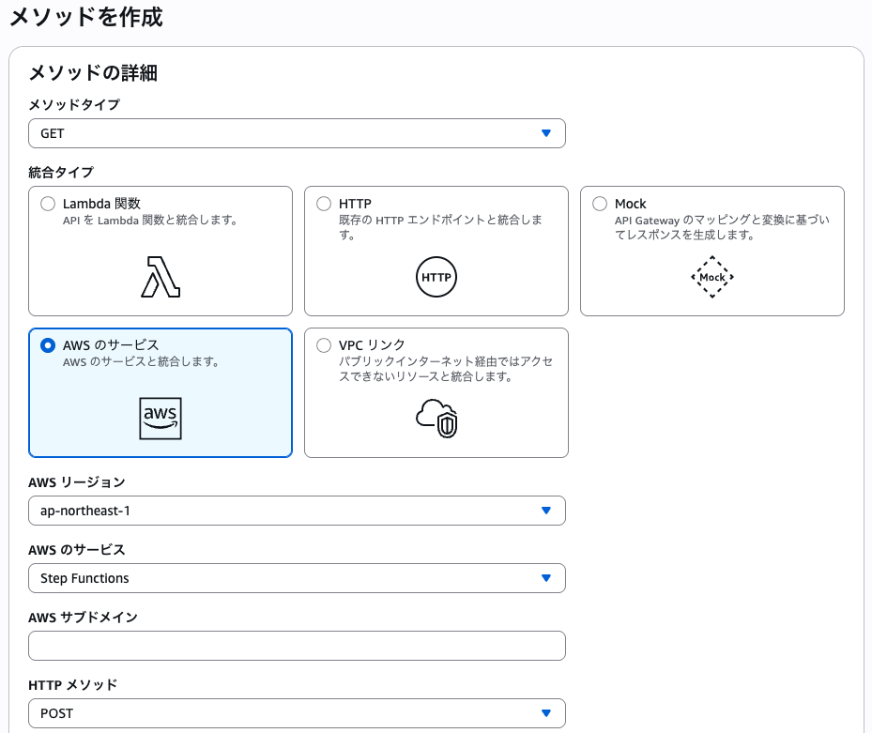Focus the AWS サブドメイン input field
This screenshot has height=733, width=872.
(x=297, y=646)
